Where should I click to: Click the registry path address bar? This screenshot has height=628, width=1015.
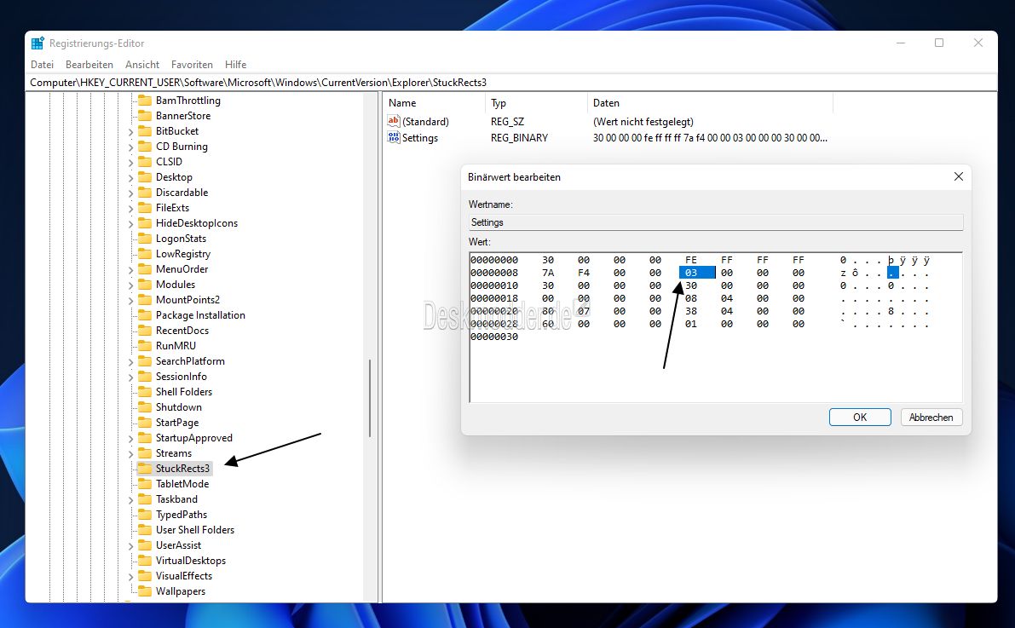513,82
